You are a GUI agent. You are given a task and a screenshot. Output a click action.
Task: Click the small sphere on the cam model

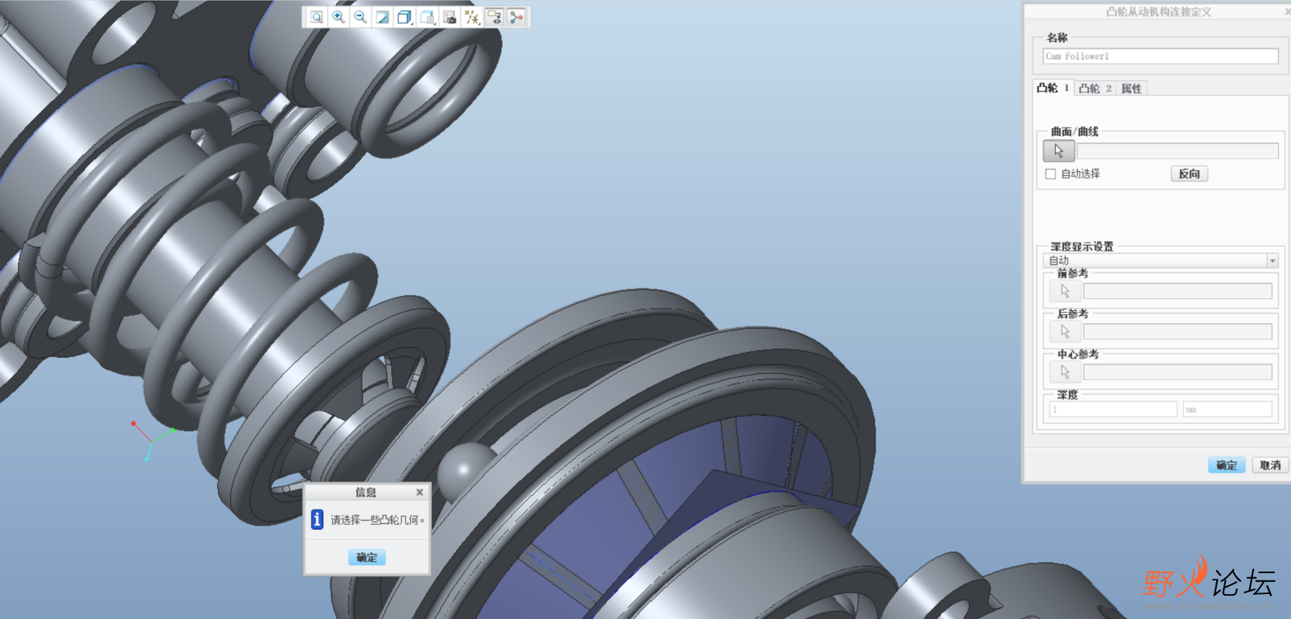467,470
